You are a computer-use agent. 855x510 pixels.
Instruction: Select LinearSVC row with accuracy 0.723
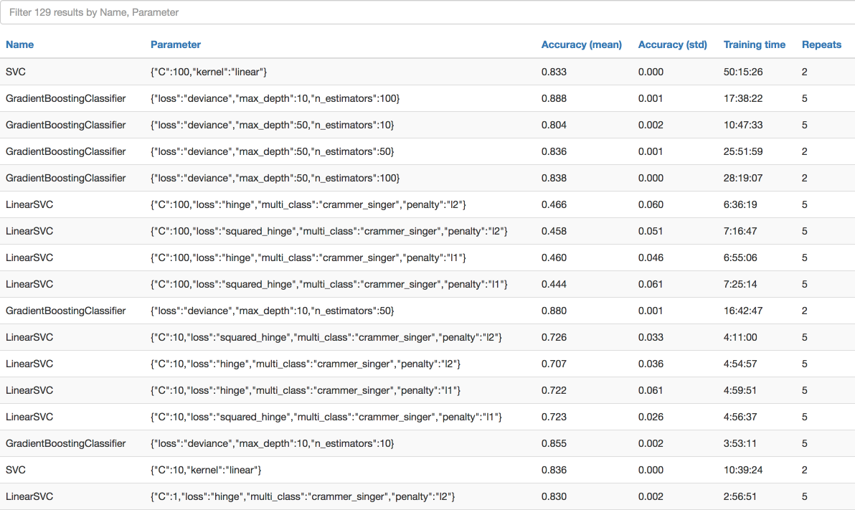(x=427, y=417)
